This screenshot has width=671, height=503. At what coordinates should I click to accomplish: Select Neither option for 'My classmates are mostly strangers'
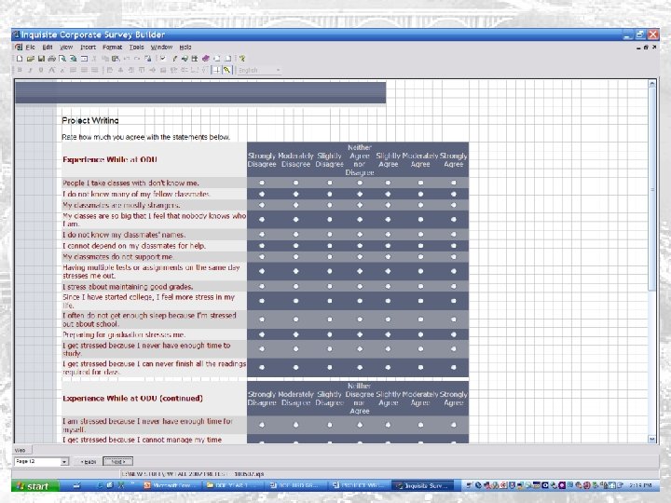click(x=360, y=205)
